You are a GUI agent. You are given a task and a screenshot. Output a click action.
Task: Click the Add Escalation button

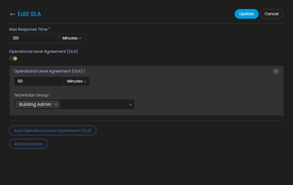coord(28,144)
